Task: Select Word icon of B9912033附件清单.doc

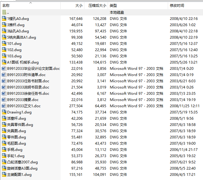Action: pos(4,75)
